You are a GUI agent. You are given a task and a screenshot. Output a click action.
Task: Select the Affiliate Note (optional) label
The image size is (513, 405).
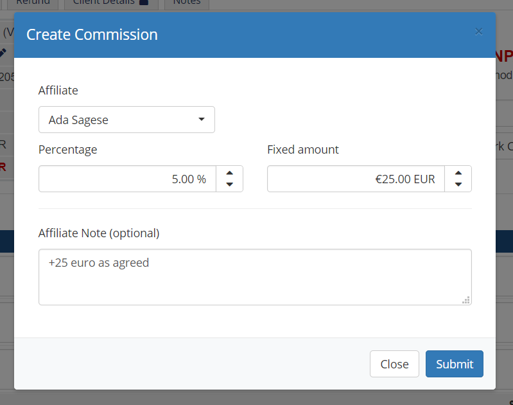99,233
